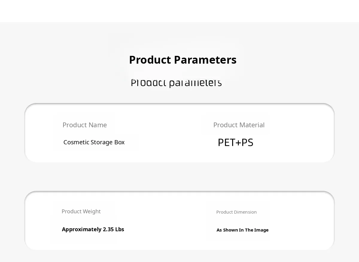This screenshot has height=262, width=359.
Task: Select the "Product Dimension" label
Action: (236, 212)
